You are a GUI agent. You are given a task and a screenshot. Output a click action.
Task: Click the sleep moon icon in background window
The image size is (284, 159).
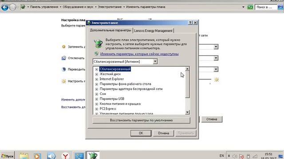click(63, 69)
